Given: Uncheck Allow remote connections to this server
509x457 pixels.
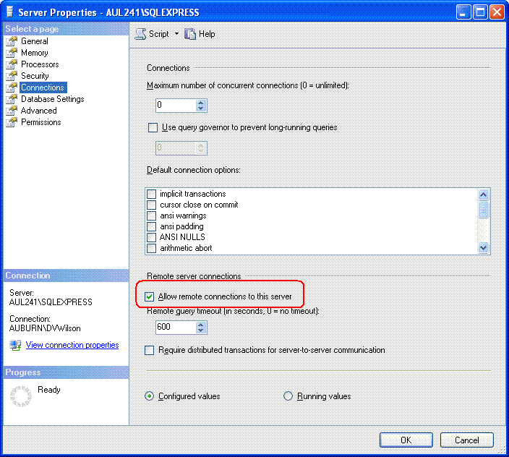Looking at the screenshot, I should pos(150,296).
